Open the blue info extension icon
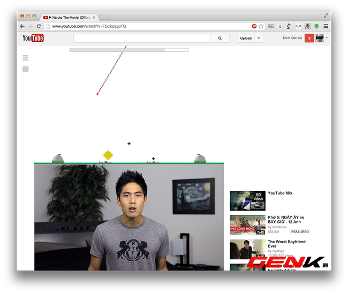348x294 pixels. coord(280,26)
